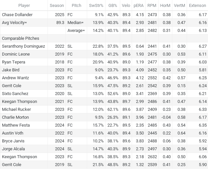208x171 pixels.
Task: Select the Chase Dollander player cell
Action: click(24, 15)
